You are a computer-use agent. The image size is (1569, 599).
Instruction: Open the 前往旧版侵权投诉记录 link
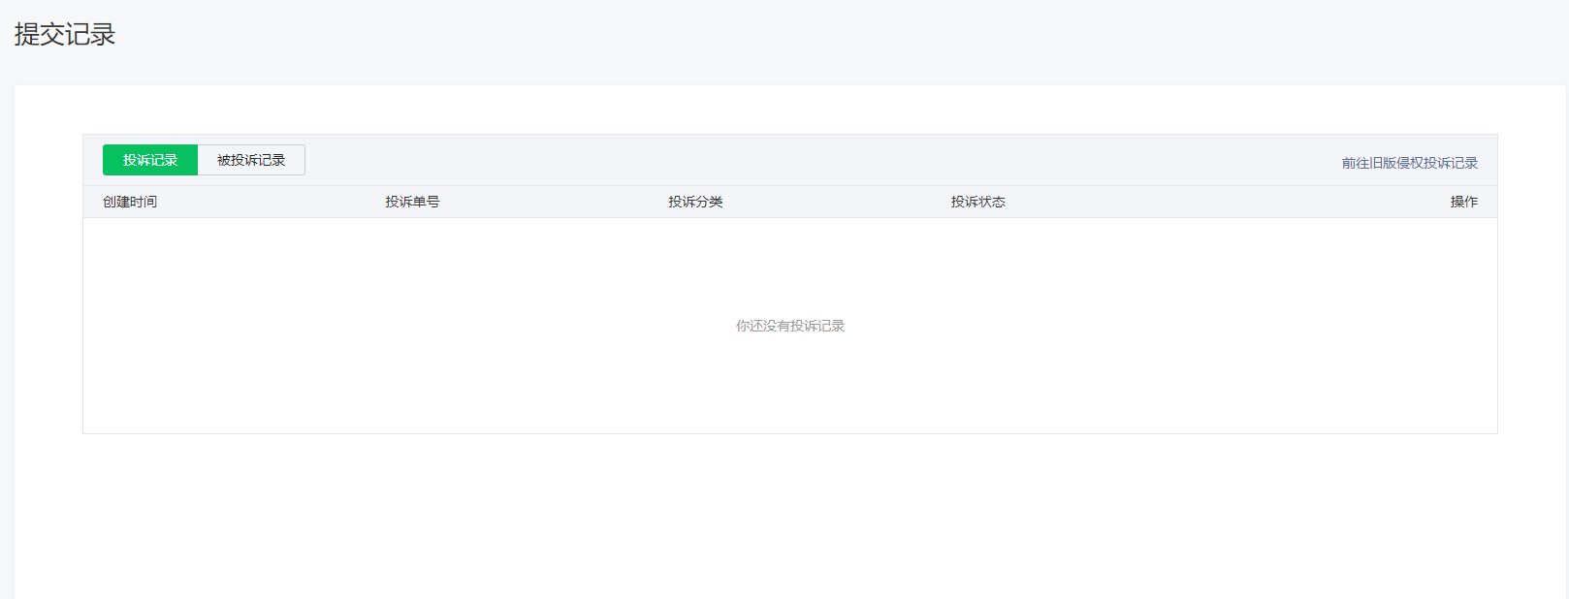[x=1410, y=163]
